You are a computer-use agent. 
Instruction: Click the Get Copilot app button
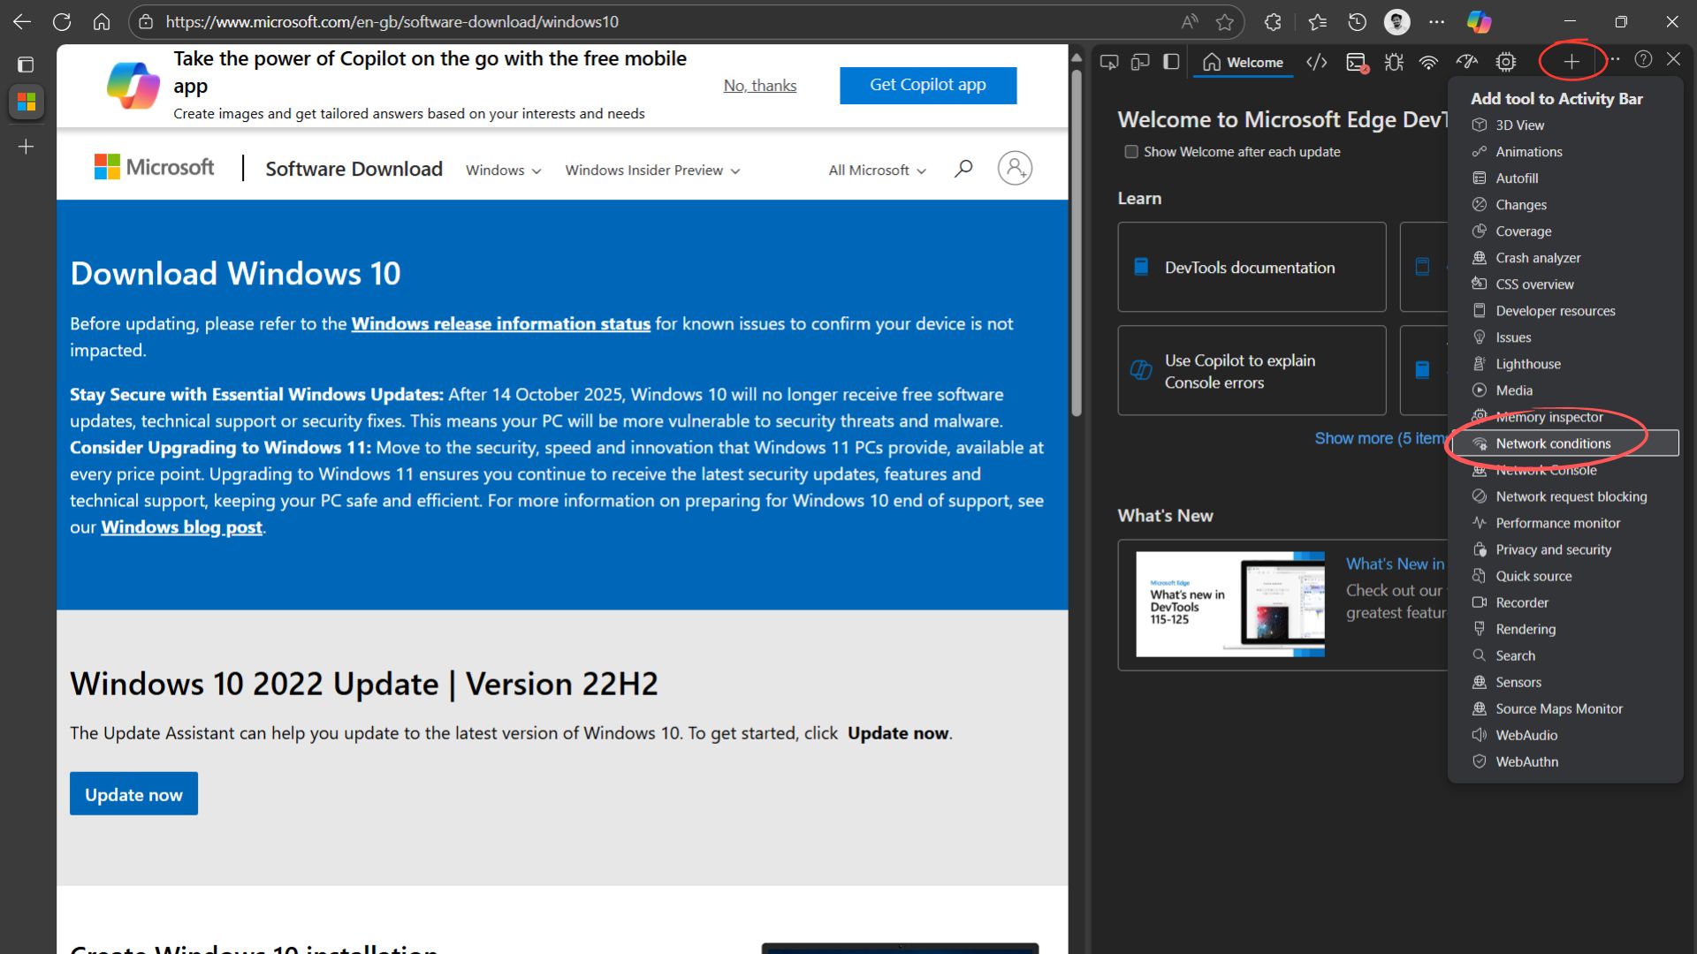pyautogui.click(x=928, y=85)
